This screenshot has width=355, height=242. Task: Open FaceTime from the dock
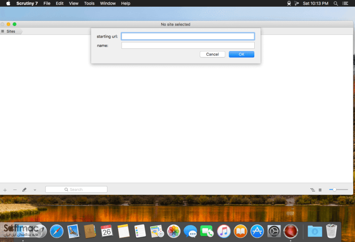point(207,231)
